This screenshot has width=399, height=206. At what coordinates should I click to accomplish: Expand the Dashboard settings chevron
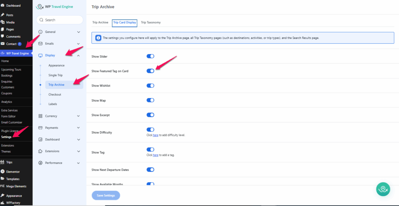(x=78, y=139)
